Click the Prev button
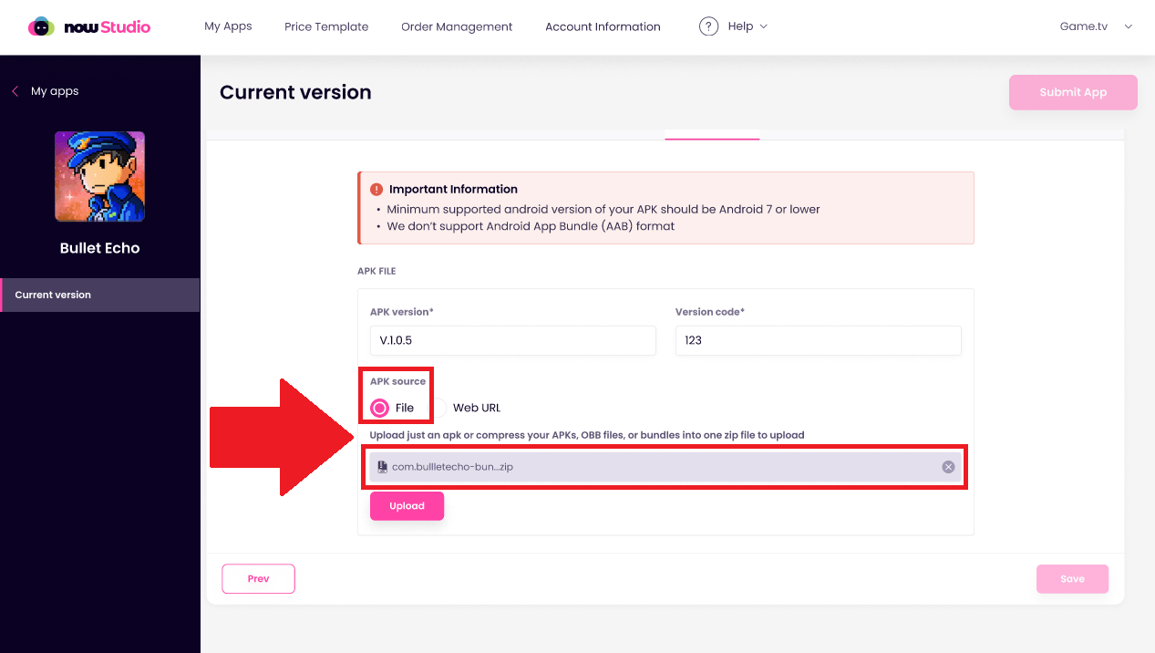The image size is (1155, 653). click(258, 578)
